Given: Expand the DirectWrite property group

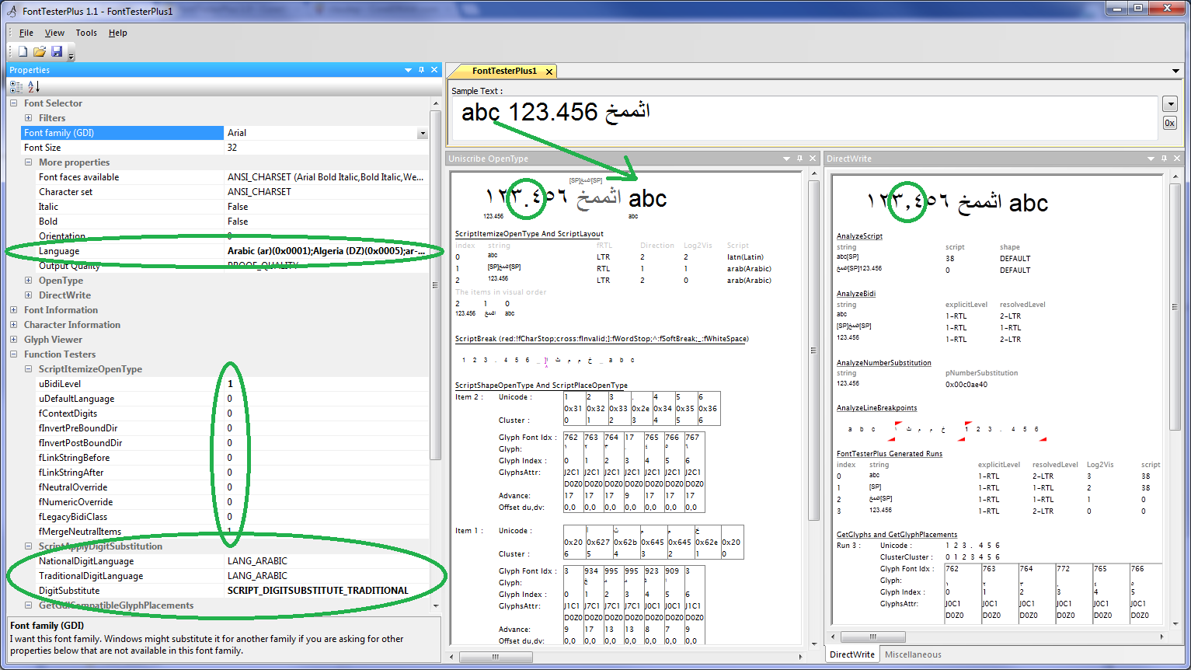Looking at the screenshot, I should pos(29,295).
